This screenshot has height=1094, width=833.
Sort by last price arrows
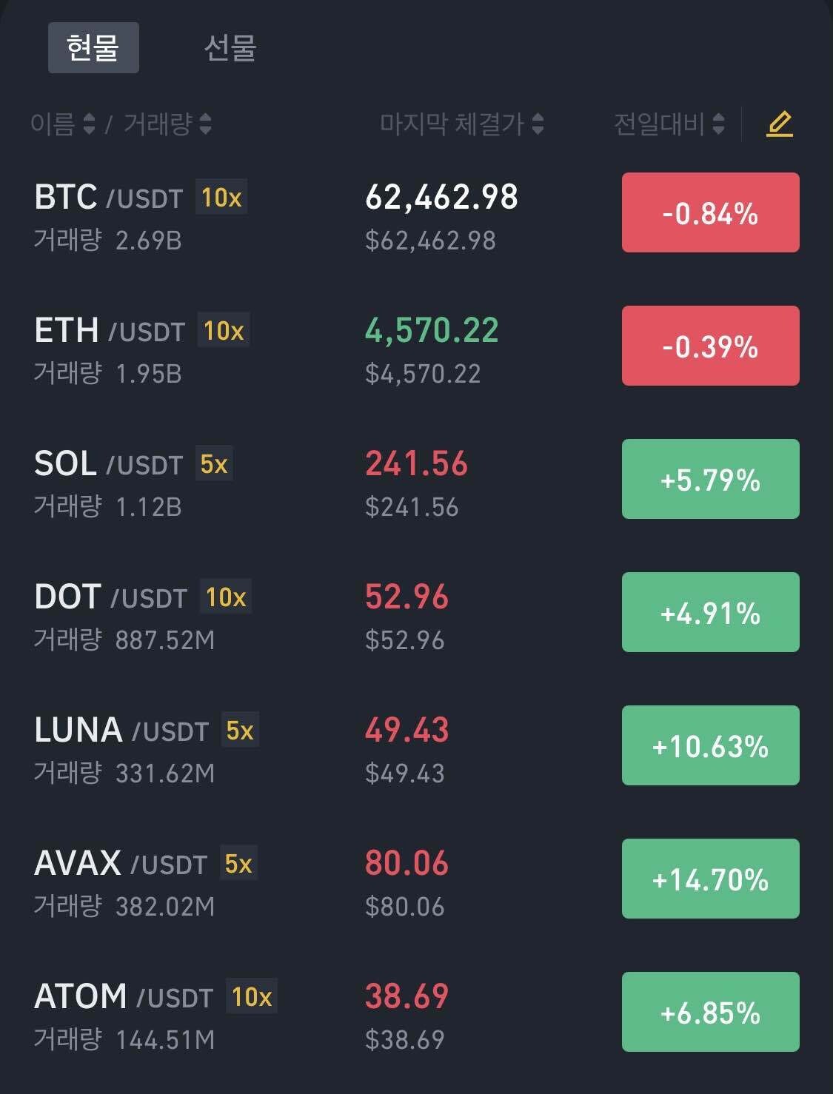coord(538,124)
